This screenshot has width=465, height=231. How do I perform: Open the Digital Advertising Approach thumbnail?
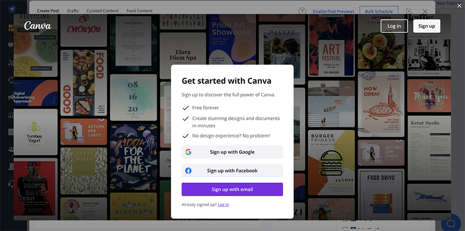pyautogui.click(x=36, y=93)
